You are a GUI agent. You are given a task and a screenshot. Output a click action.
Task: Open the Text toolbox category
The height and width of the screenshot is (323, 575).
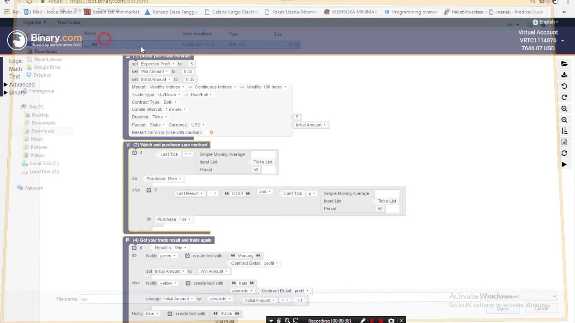tap(14, 77)
